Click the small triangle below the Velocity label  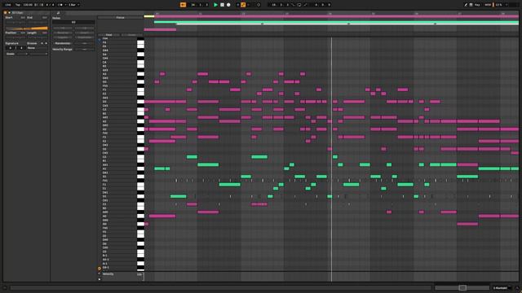click(100, 279)
